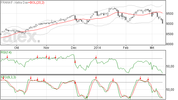The height and width of the screenshot is (100, 178).
Task: Click the Nov month label
Action: 46,48
